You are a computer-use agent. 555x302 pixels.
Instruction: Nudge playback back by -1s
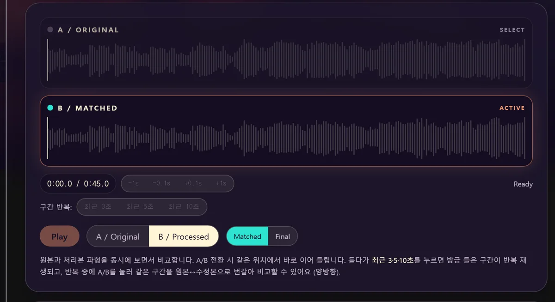[x=133, y=183]
